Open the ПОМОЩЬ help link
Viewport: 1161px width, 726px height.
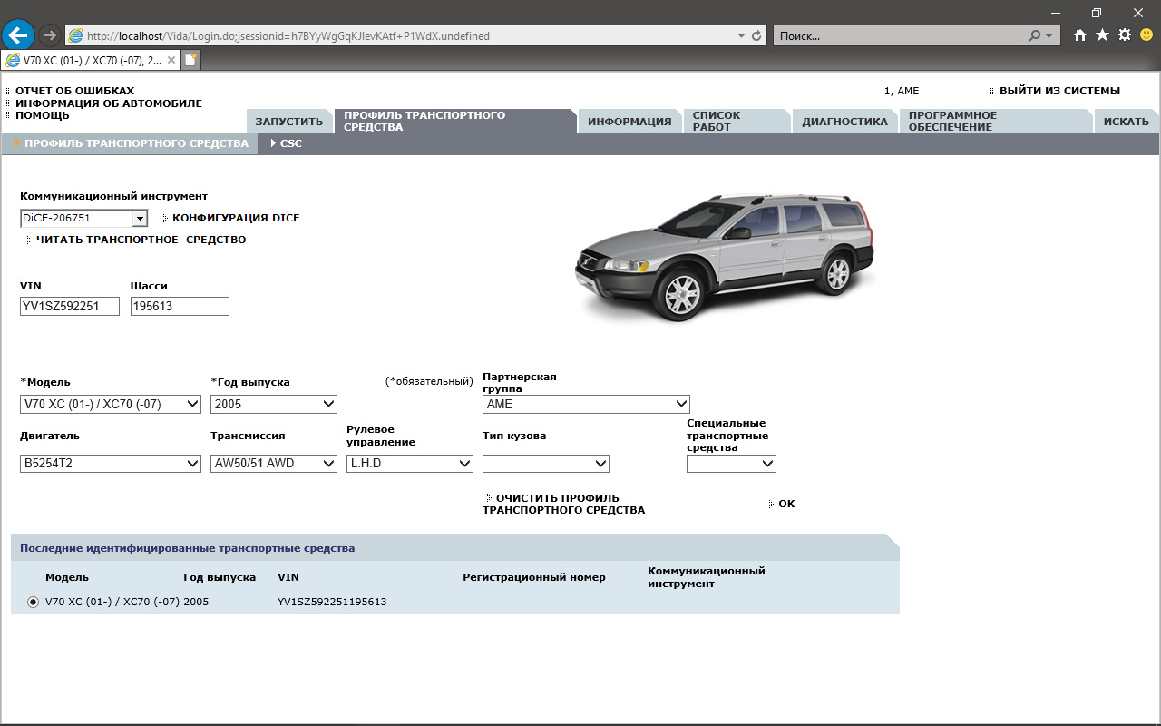(43, 115)
